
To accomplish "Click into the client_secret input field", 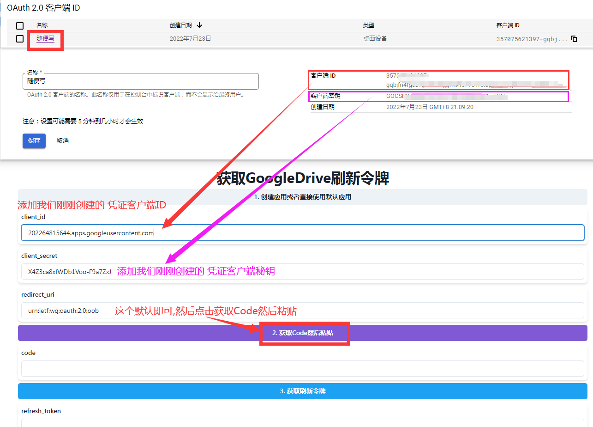I will tap(302, 272).
